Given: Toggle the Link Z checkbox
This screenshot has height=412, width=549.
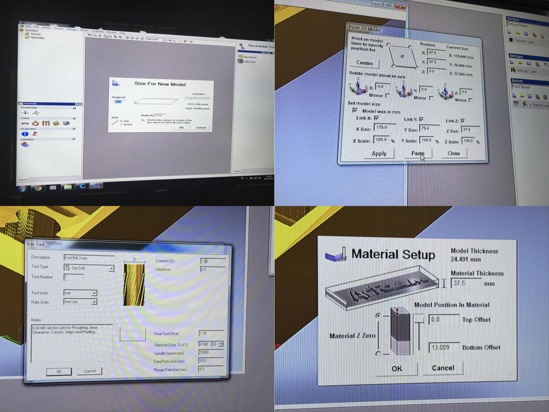Looking at the screenshot, I should (x=463, y=121).
